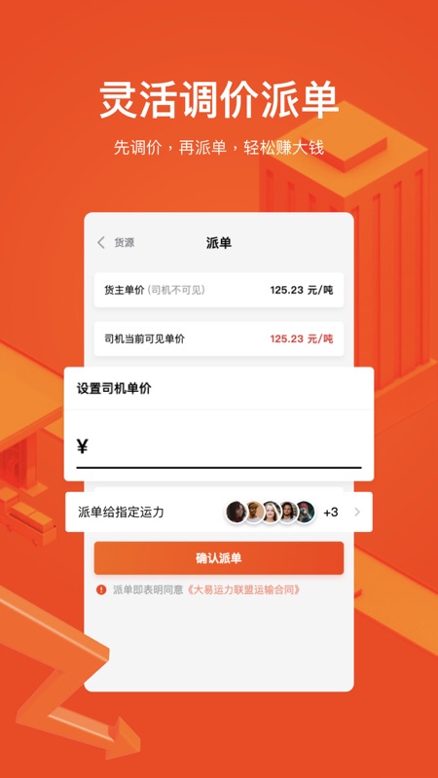Open the 《大易运力联盟运输合同》 link
Viewport: 438px width, 778px height.
[244, 589]
